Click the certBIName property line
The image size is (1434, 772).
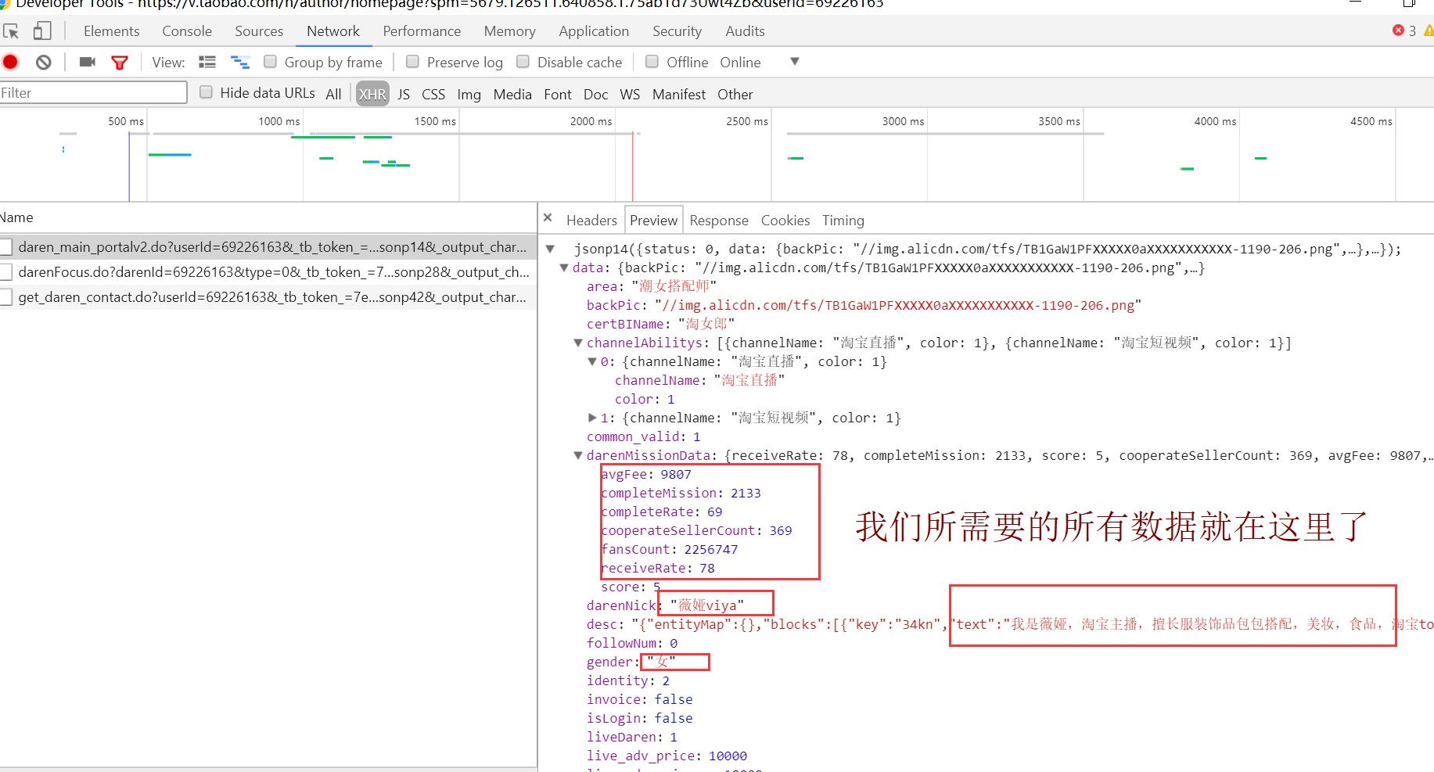(660, 324)
